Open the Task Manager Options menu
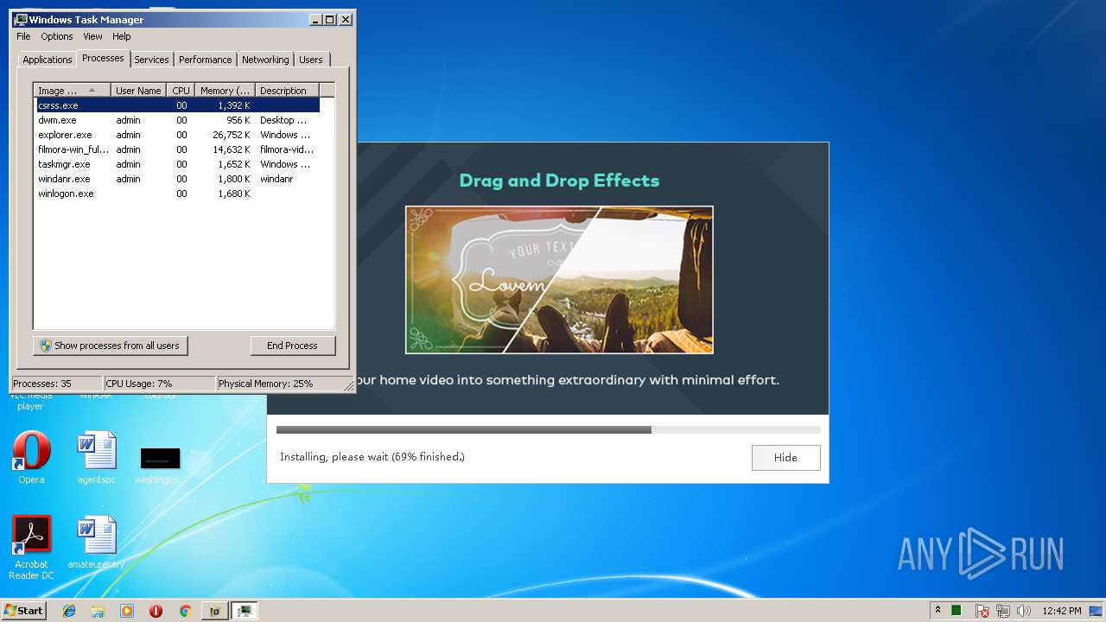Image resolution: width=1106 pixels, height=622 pixels. tap(57, 36)
